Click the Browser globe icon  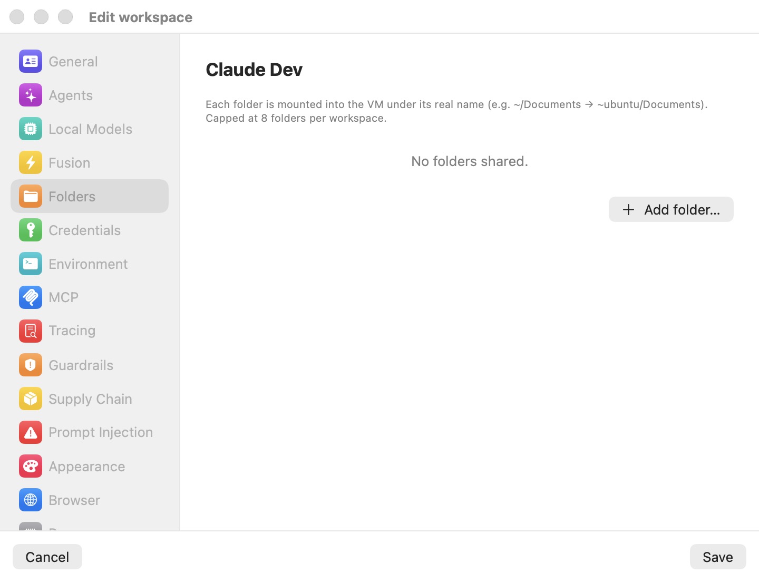coord(31,500)
